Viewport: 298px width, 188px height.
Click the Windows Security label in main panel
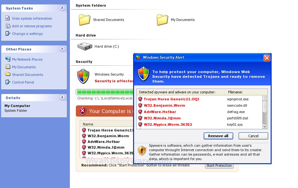[x=109, y=74]
